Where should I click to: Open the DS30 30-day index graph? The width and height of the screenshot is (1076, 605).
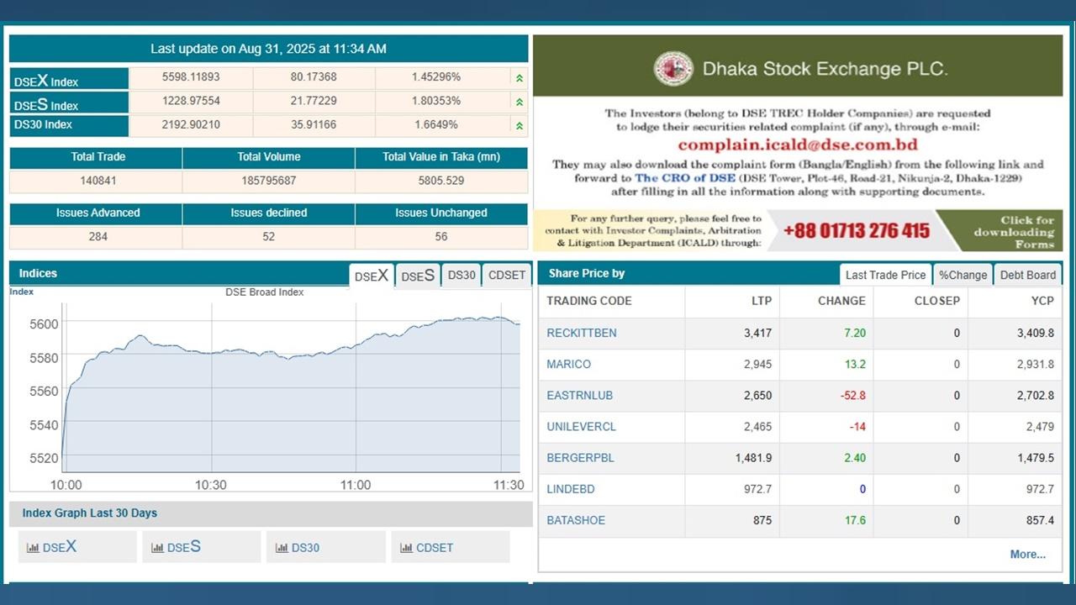point(325,547)
